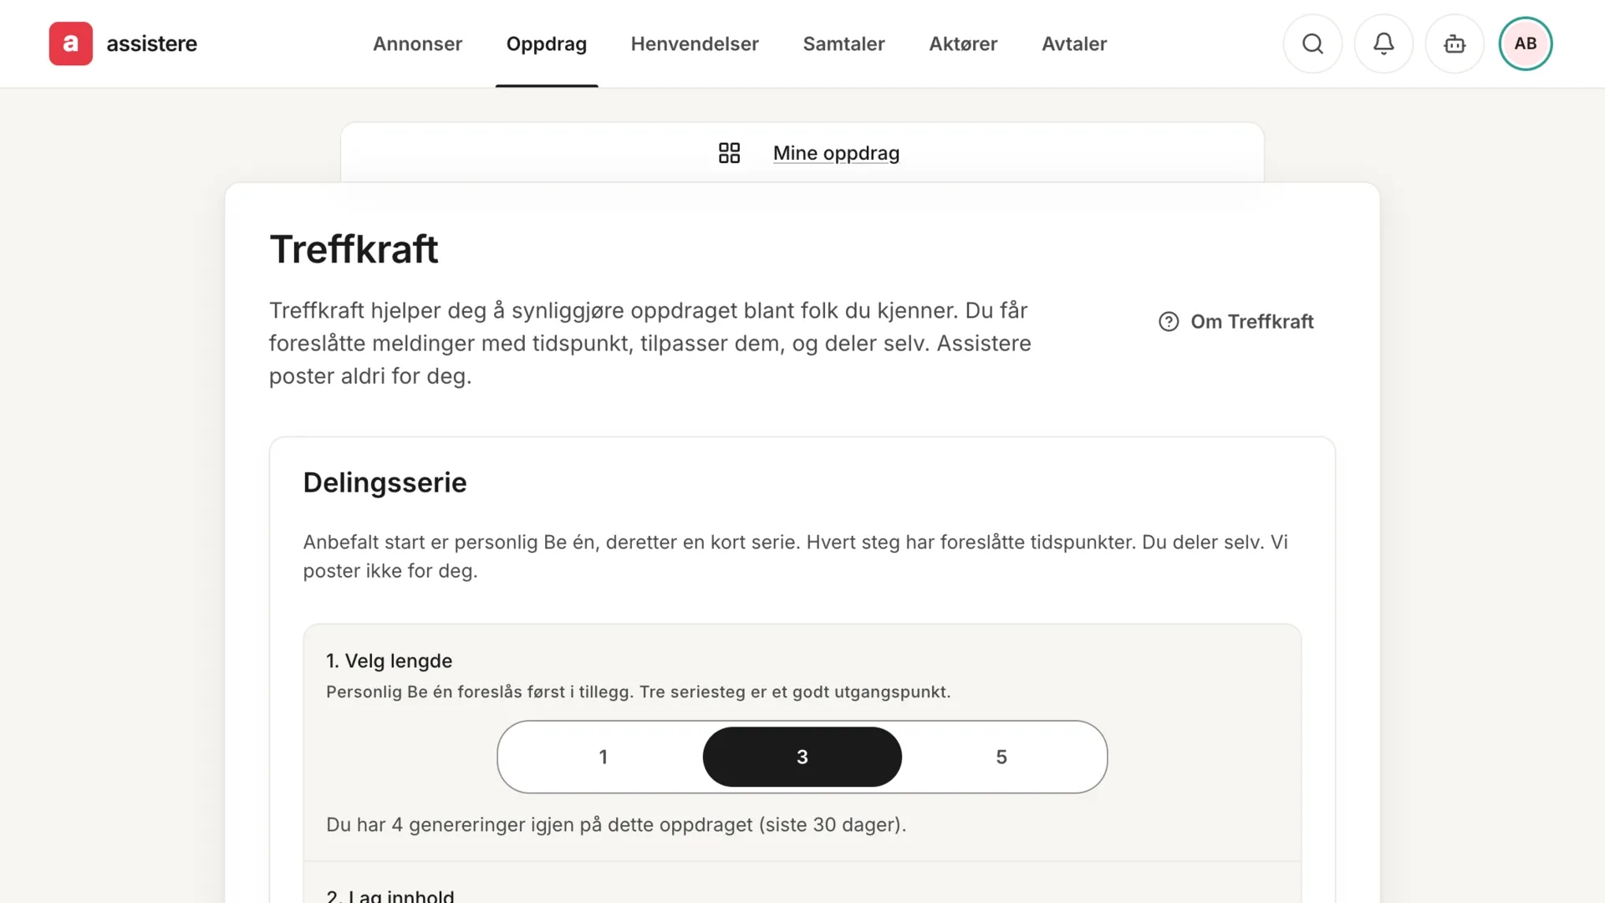
Task: Click the Treffkraft page heading
Action: click(354, 249)
